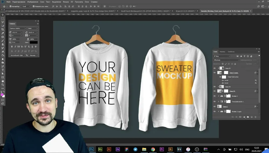Open the font size 13.2 dropdown
Screen dimensions: 269x153
pyautogui.click(x=22, y=32)
